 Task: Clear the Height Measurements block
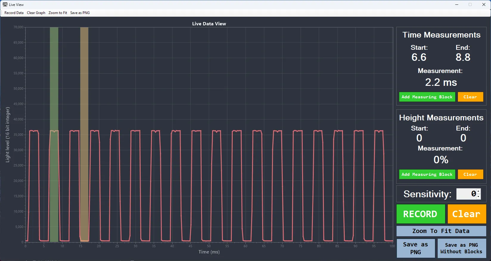point(470,174)
